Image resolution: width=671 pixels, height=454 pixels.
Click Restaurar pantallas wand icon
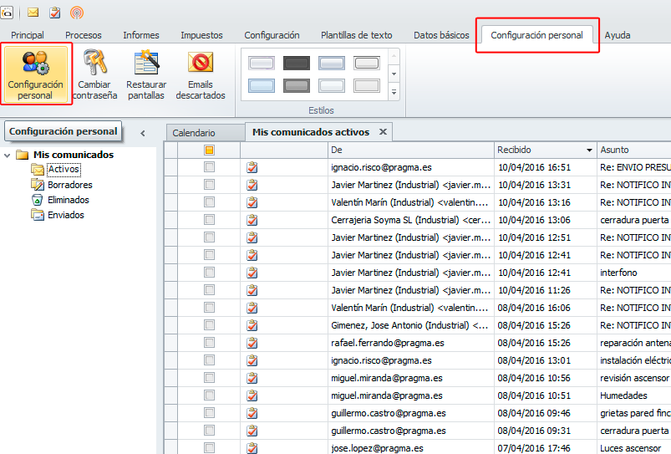pos(146,63)
